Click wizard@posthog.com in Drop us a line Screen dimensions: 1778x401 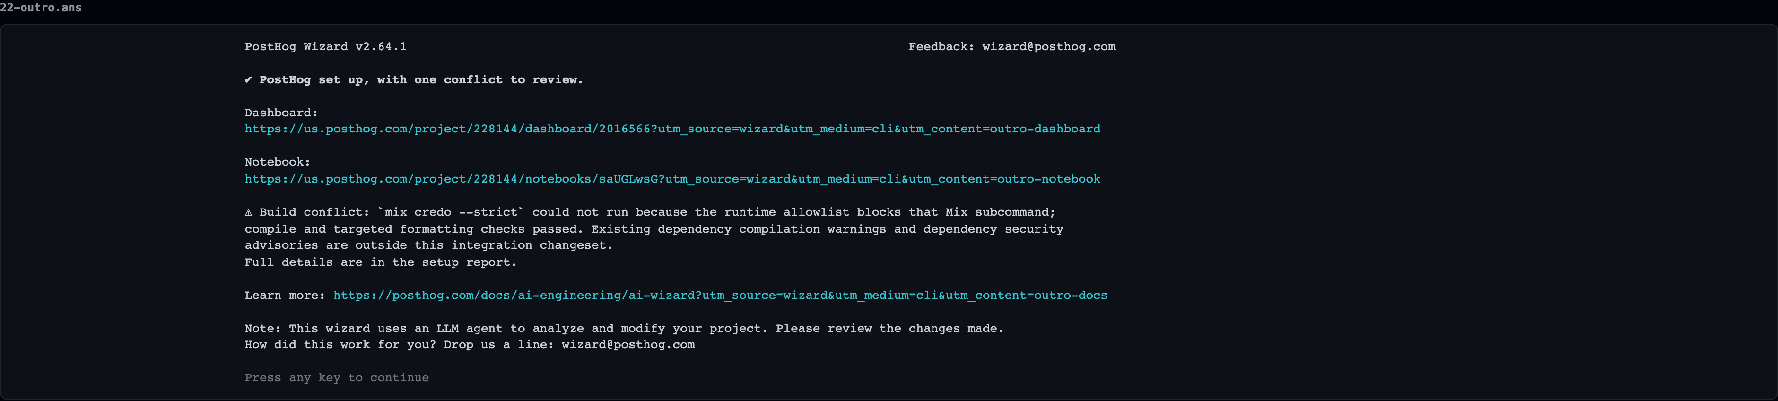628,345
